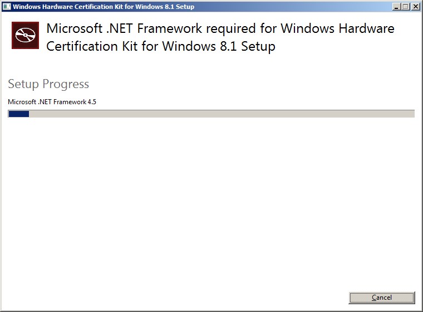Click the white disc graphic inside the setup icon
The image size is (423, 312).
(x=26, y=36)
